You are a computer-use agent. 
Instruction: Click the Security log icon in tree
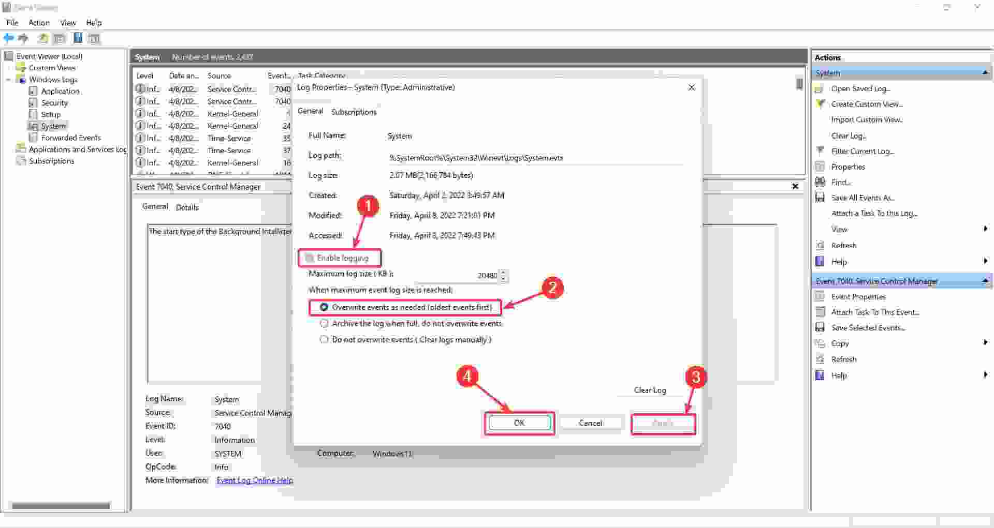(x=33, y=102)
